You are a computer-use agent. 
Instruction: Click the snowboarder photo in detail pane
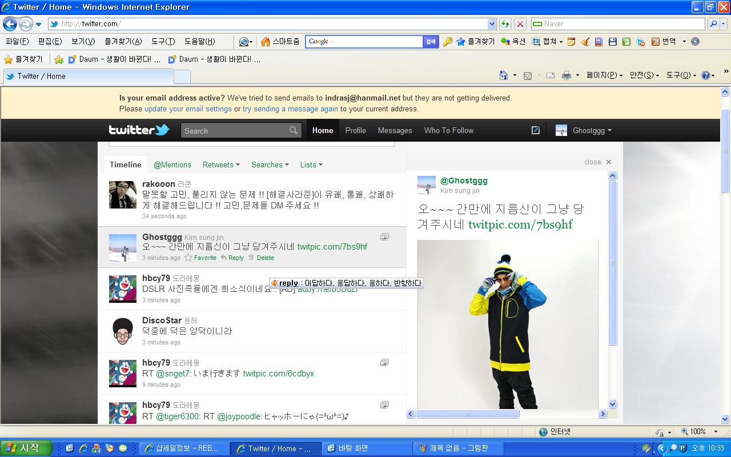tap(508, 324)
